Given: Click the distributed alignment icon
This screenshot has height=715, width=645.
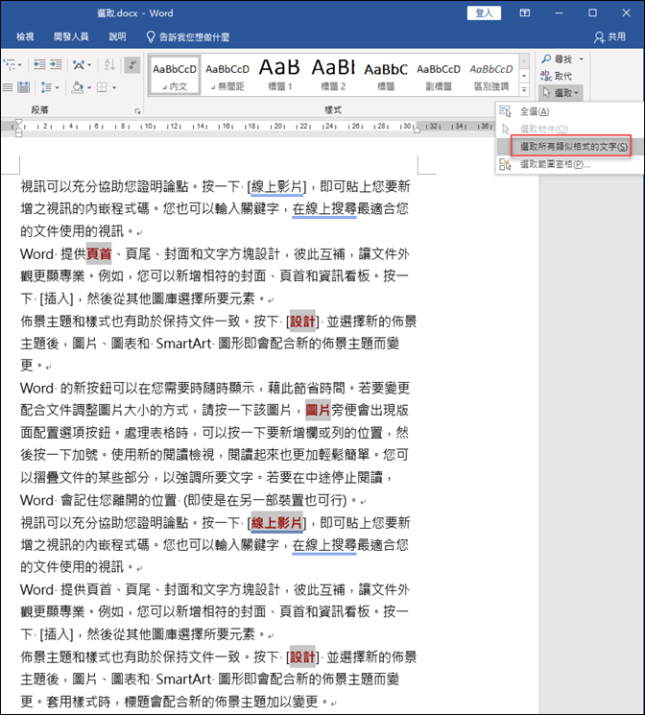Looking at the screenshot, I should click(24, 86).
